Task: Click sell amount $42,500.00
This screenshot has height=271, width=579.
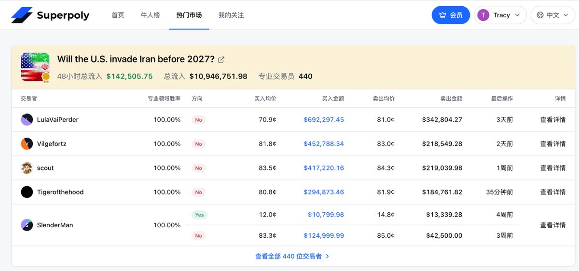Action: pos(444,235)
